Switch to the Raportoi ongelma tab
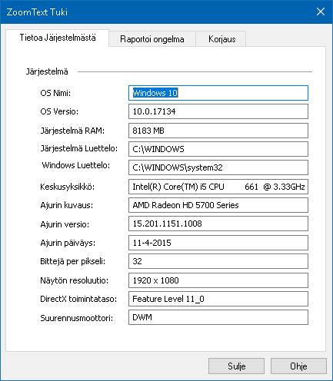This screenshot has width=333, height=381. pyautogui.click(x=152, y=39)
